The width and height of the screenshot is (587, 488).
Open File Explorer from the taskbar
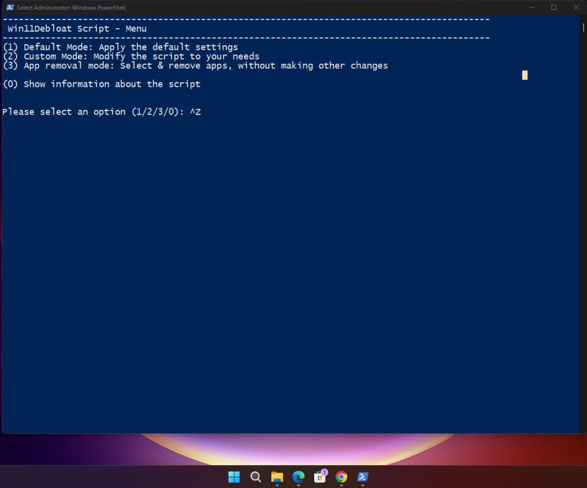(277, 477)
